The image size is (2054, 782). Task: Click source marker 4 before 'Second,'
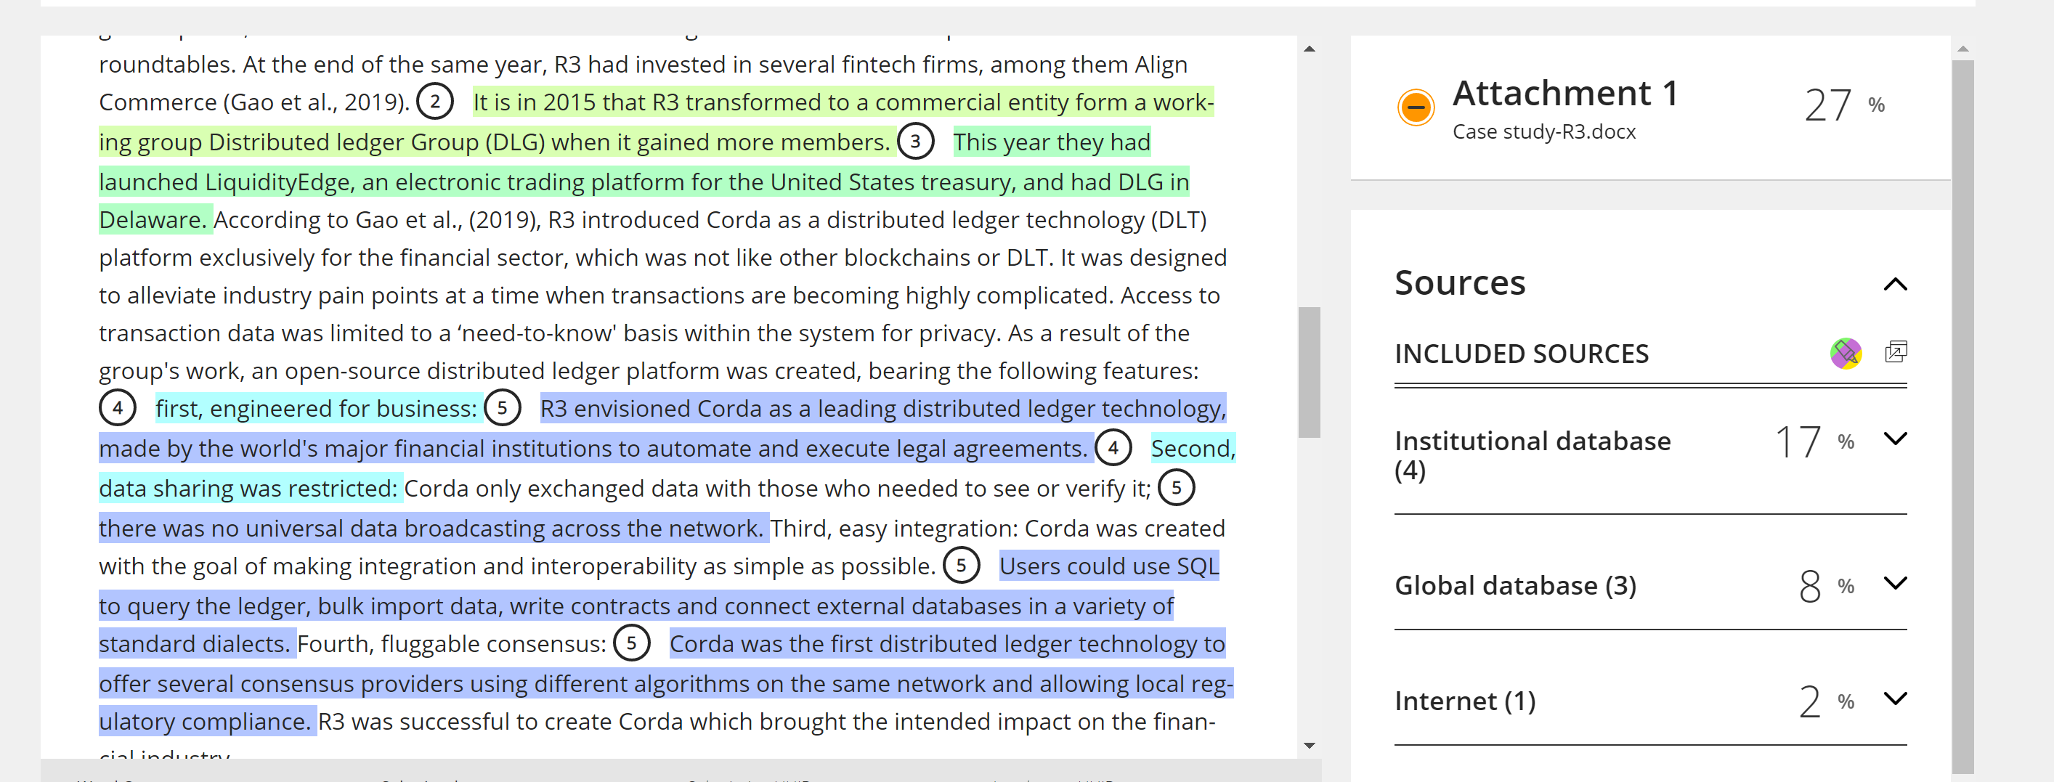tap(1113, 448)
